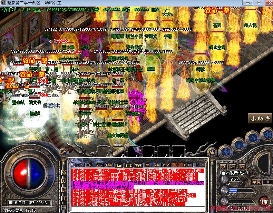Toggle game sound with the speaker round icon
The height and width of the screenshot is (213, 273).
click(x=267, y=134)
